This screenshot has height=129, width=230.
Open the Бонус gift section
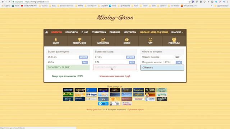[x=127, y=41]
